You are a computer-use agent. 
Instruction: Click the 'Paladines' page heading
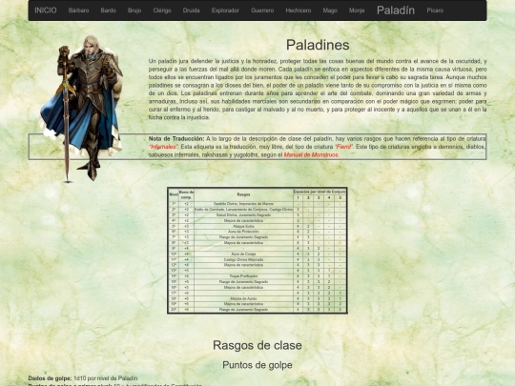coord(318,45)
